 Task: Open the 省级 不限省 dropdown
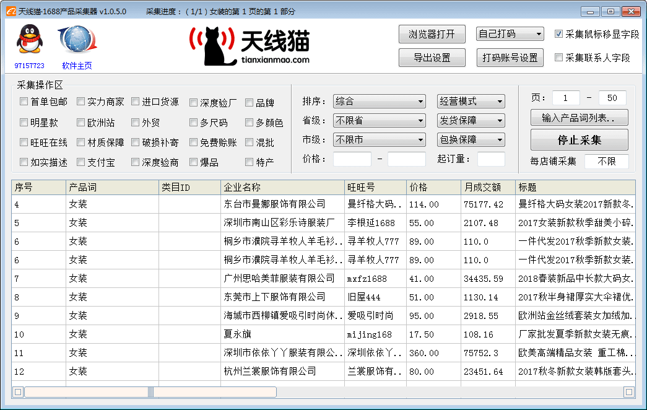coord(379,121)
